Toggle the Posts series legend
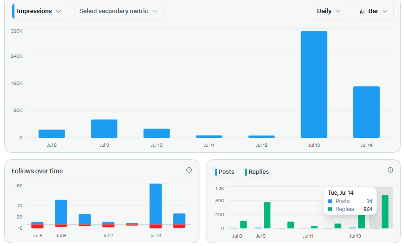The height and width of the screenshot is (246, 404). tap(225, 172)
